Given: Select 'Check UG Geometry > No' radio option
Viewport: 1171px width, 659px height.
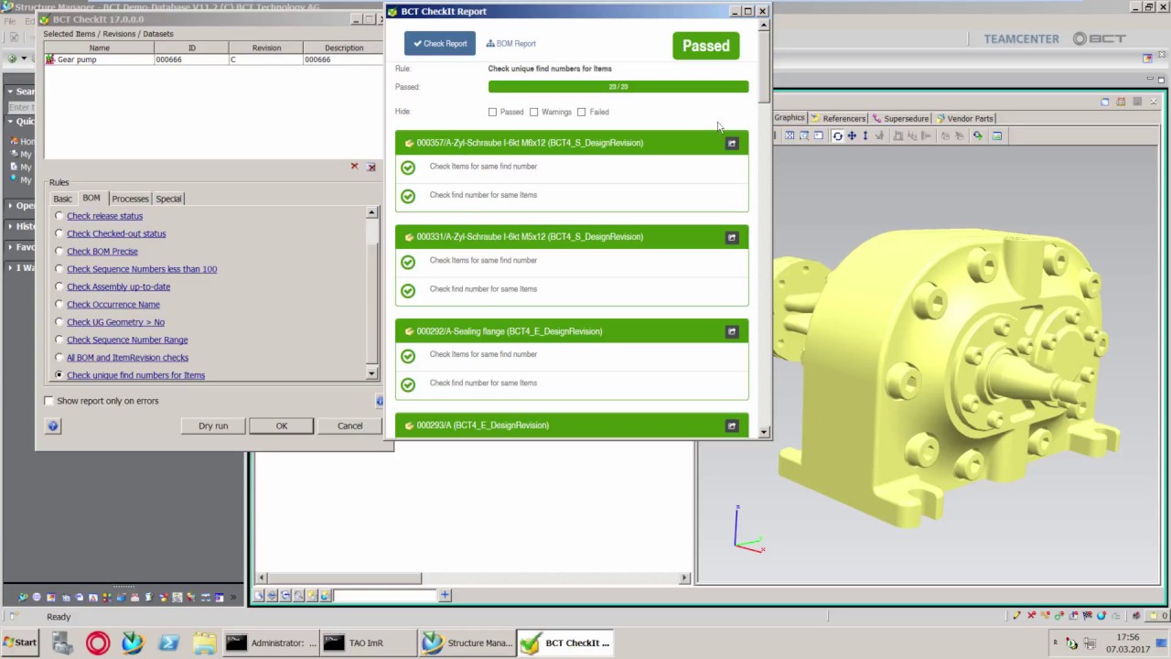Looking at the screenshot, I should pyautogui.click(x=59, y=322).
